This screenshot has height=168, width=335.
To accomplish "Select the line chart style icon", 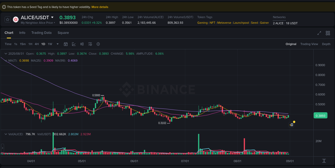I will coord(74,44).
